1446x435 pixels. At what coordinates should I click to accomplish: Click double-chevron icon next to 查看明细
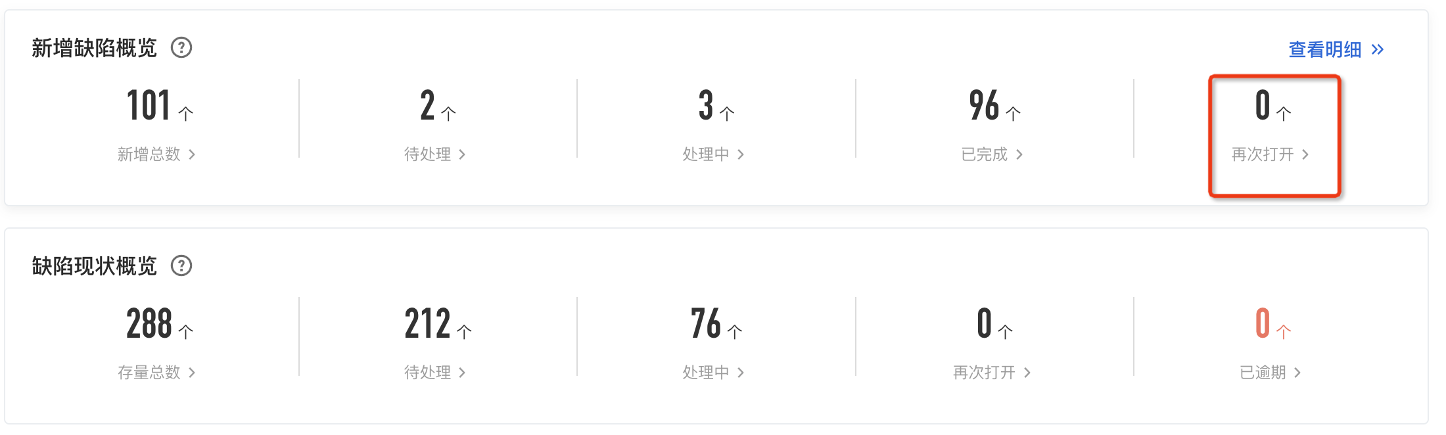(1378, 49)
